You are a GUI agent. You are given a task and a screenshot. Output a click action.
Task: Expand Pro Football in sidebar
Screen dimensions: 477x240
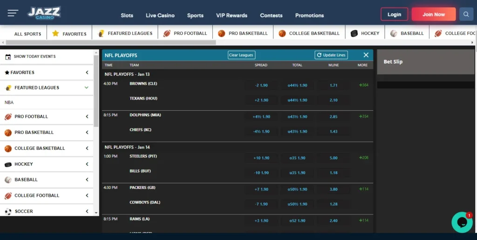[87, 117]
